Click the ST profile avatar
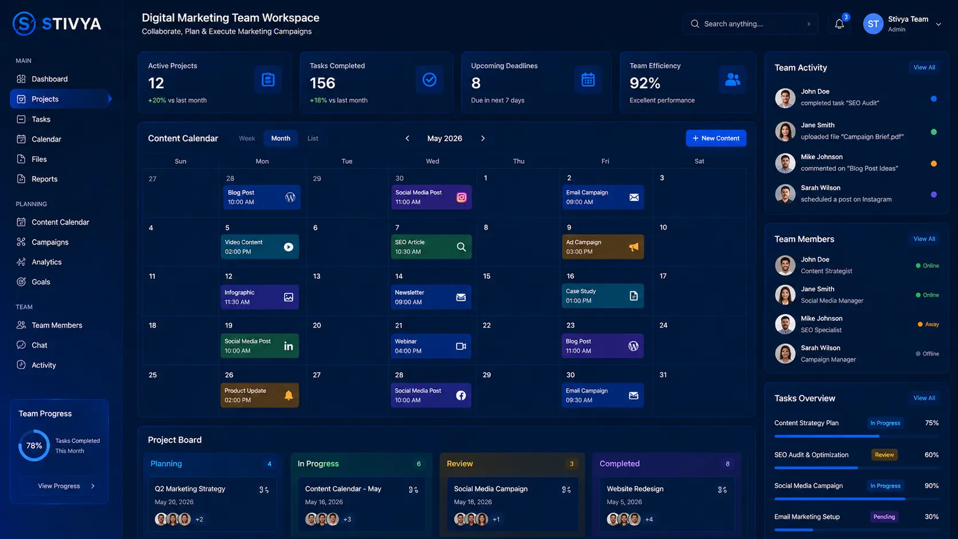The width and height of the screenshot is (958, 539). click(x=873, y=24)
